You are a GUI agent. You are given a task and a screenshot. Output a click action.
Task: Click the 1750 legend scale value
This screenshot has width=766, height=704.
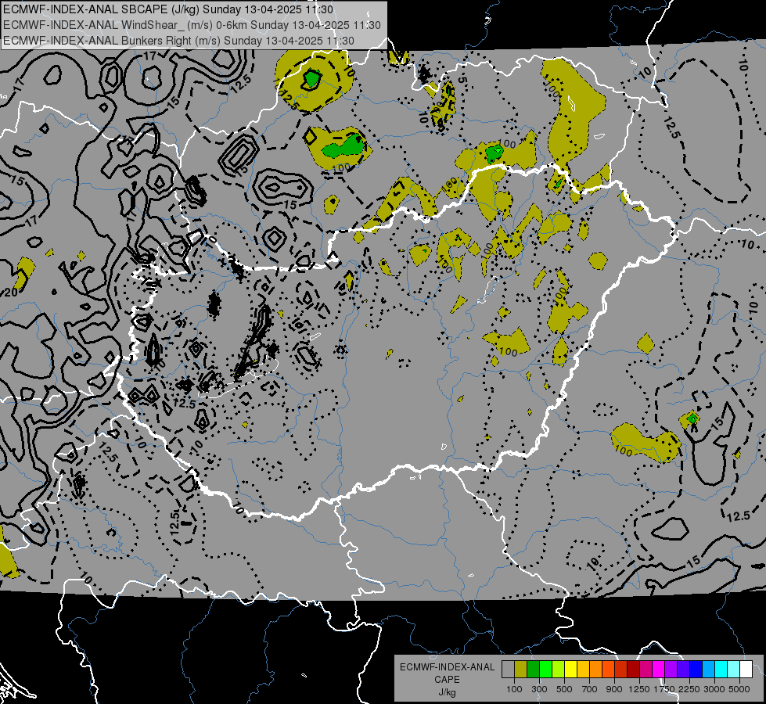pyautogui.click(x=664, y=689)
